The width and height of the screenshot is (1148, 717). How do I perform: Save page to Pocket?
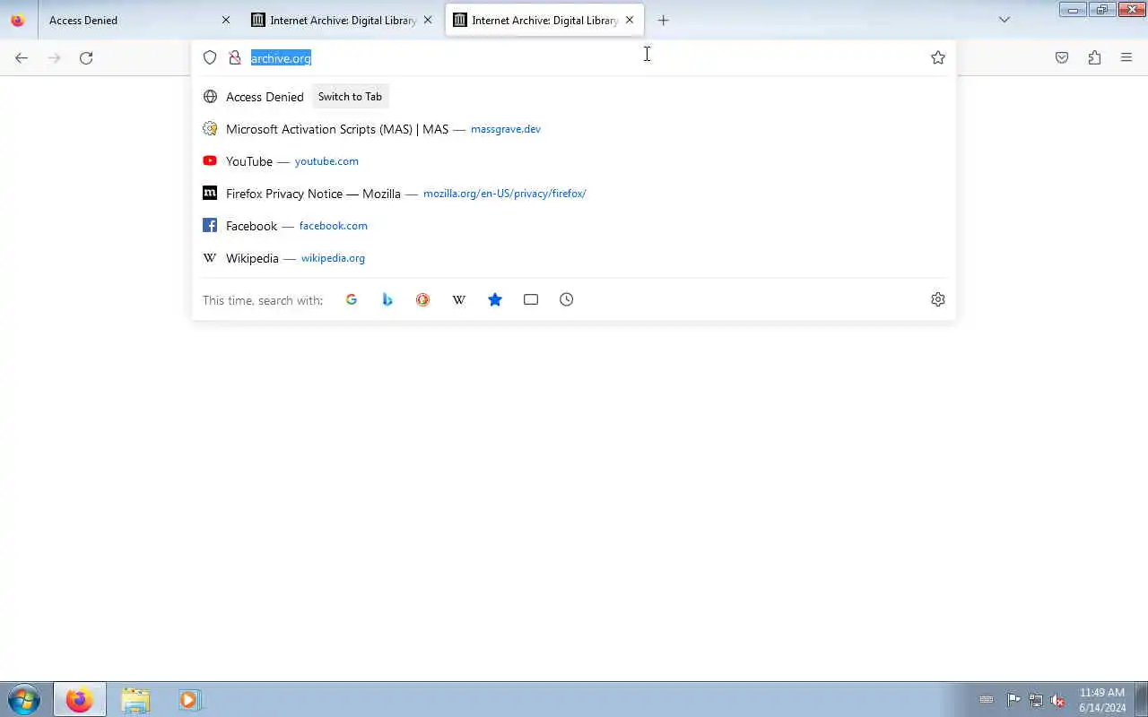pos(1062,57)
